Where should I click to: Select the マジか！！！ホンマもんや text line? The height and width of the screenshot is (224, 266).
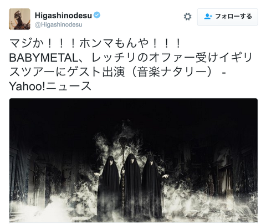[95, 43]
